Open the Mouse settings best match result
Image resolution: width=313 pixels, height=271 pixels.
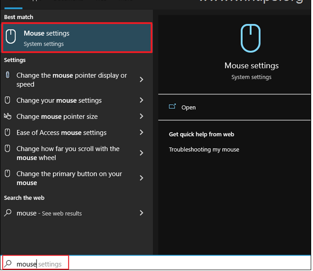77,38
